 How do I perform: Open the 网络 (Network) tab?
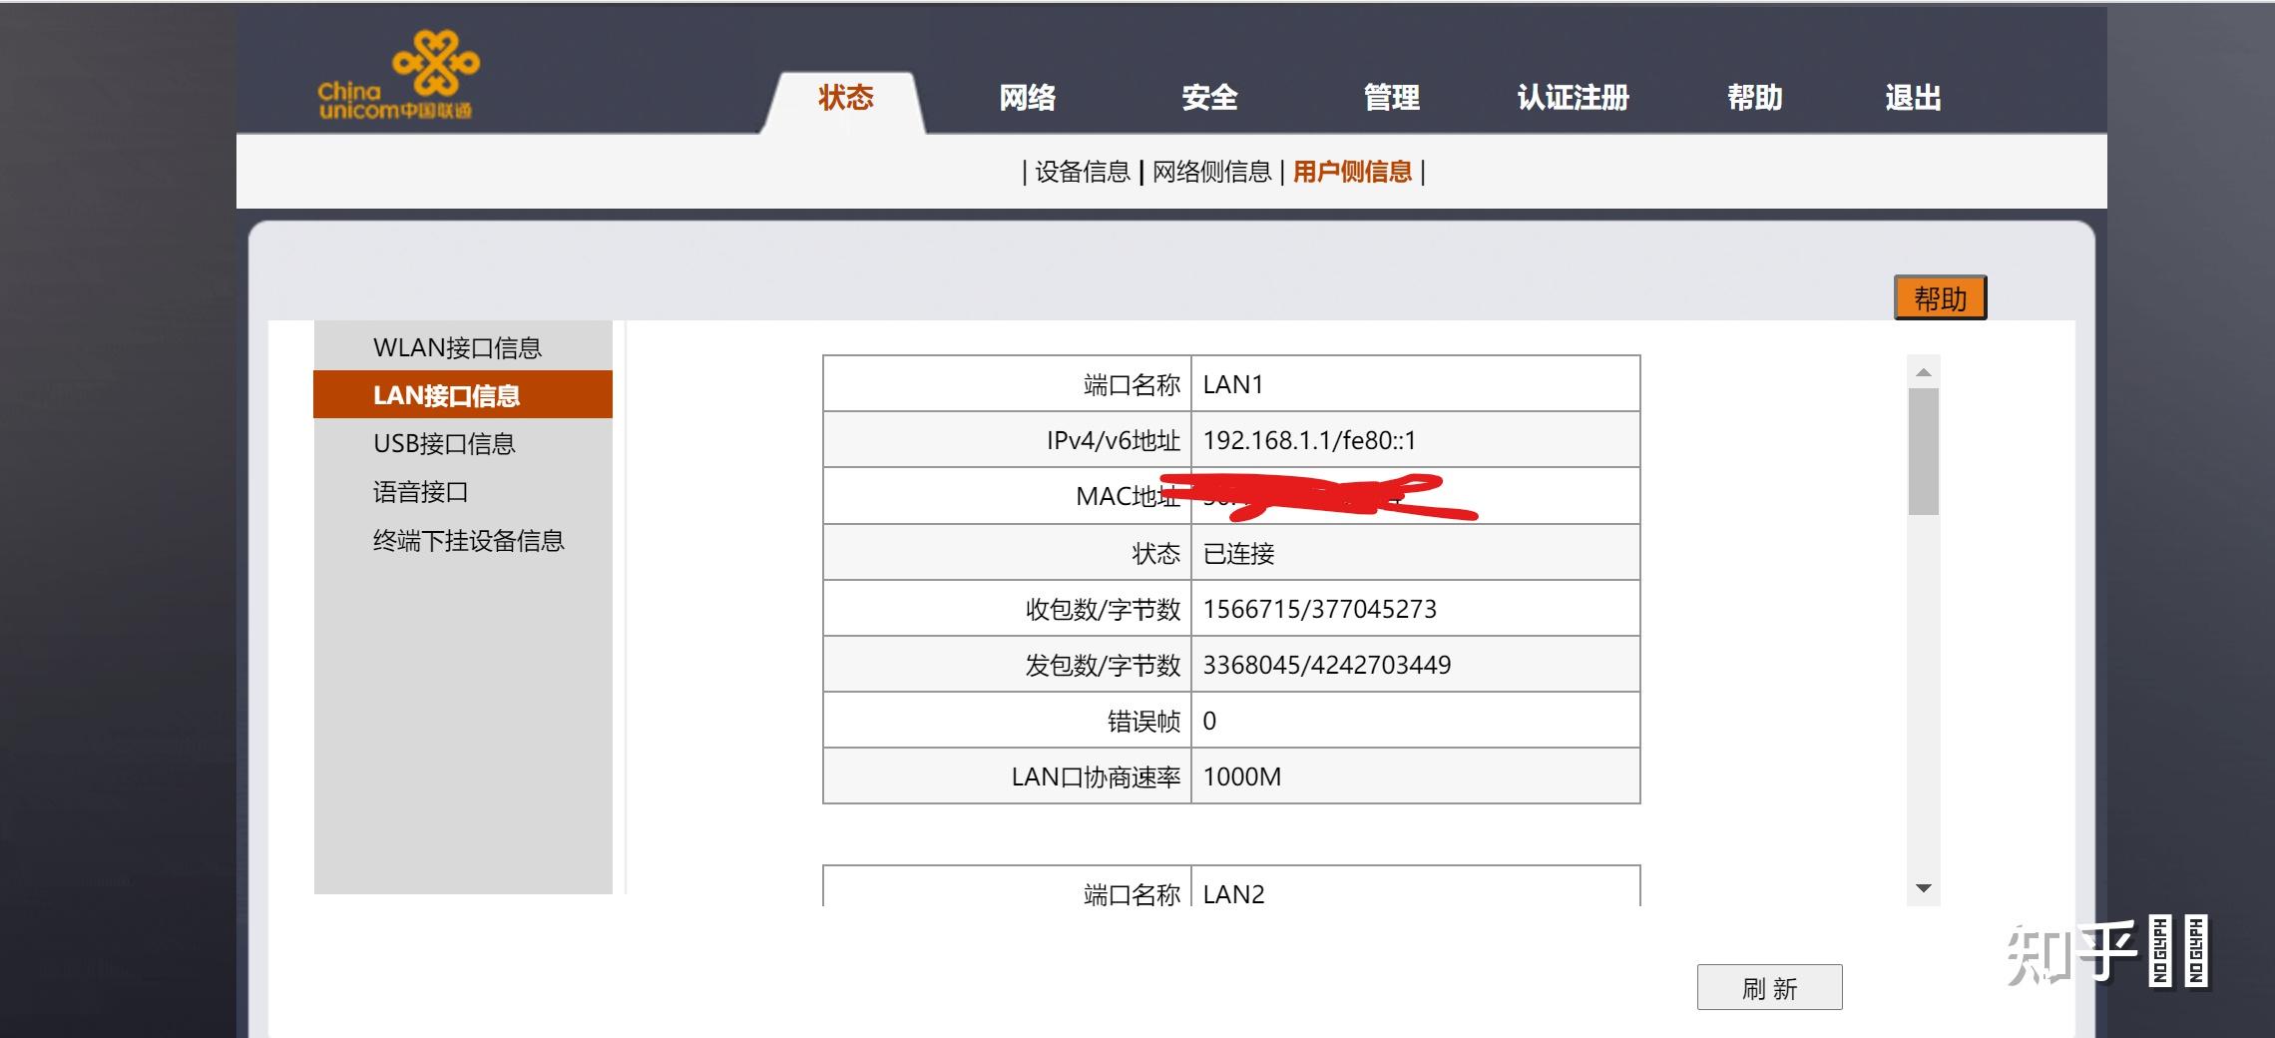tap(1026, 98)
